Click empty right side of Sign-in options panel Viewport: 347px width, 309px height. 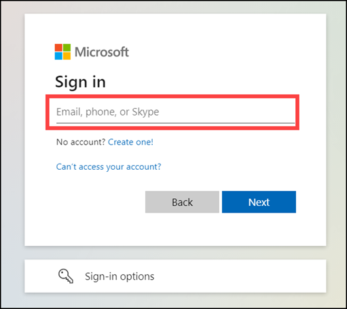click(x=249, y=276)
